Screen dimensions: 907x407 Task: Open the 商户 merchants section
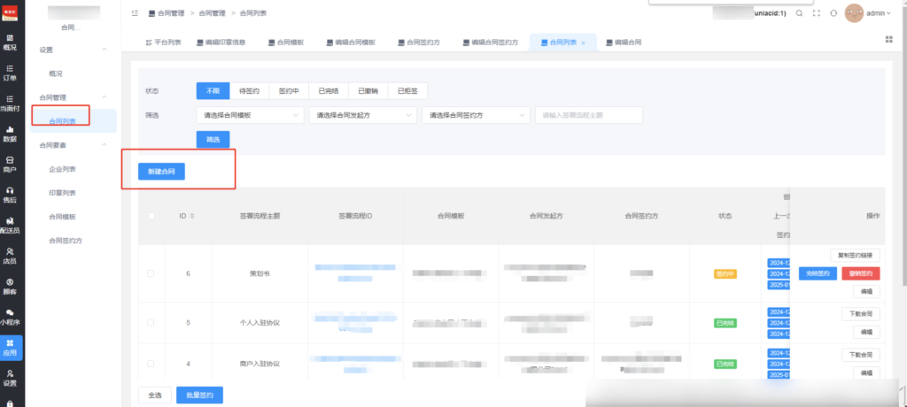click(10, 165)
